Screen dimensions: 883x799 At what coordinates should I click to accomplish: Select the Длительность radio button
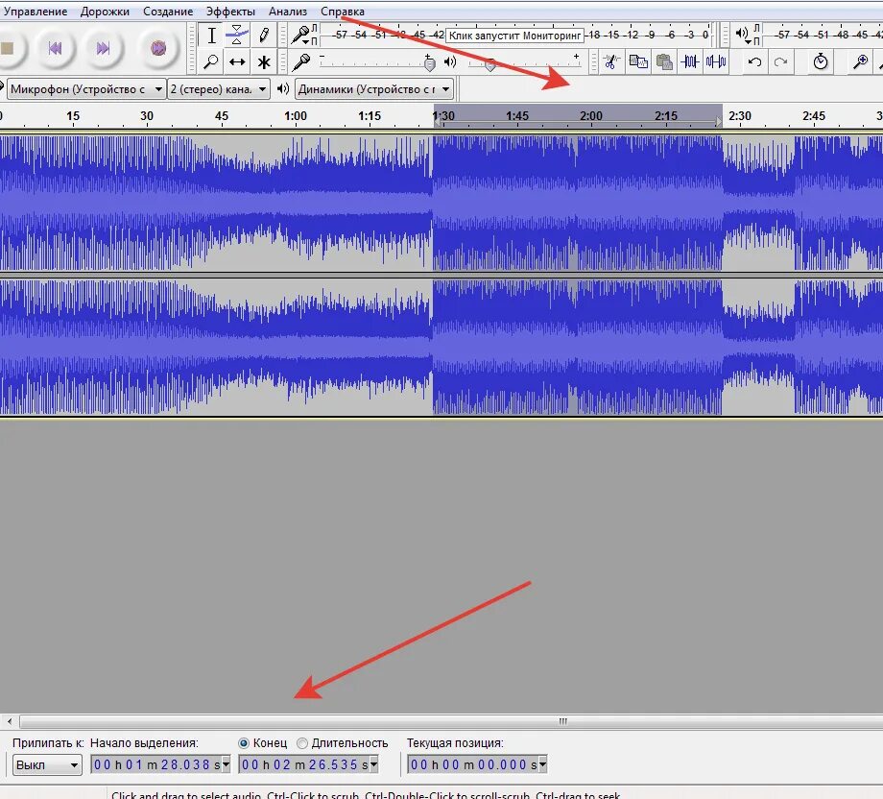pos(302,743)
